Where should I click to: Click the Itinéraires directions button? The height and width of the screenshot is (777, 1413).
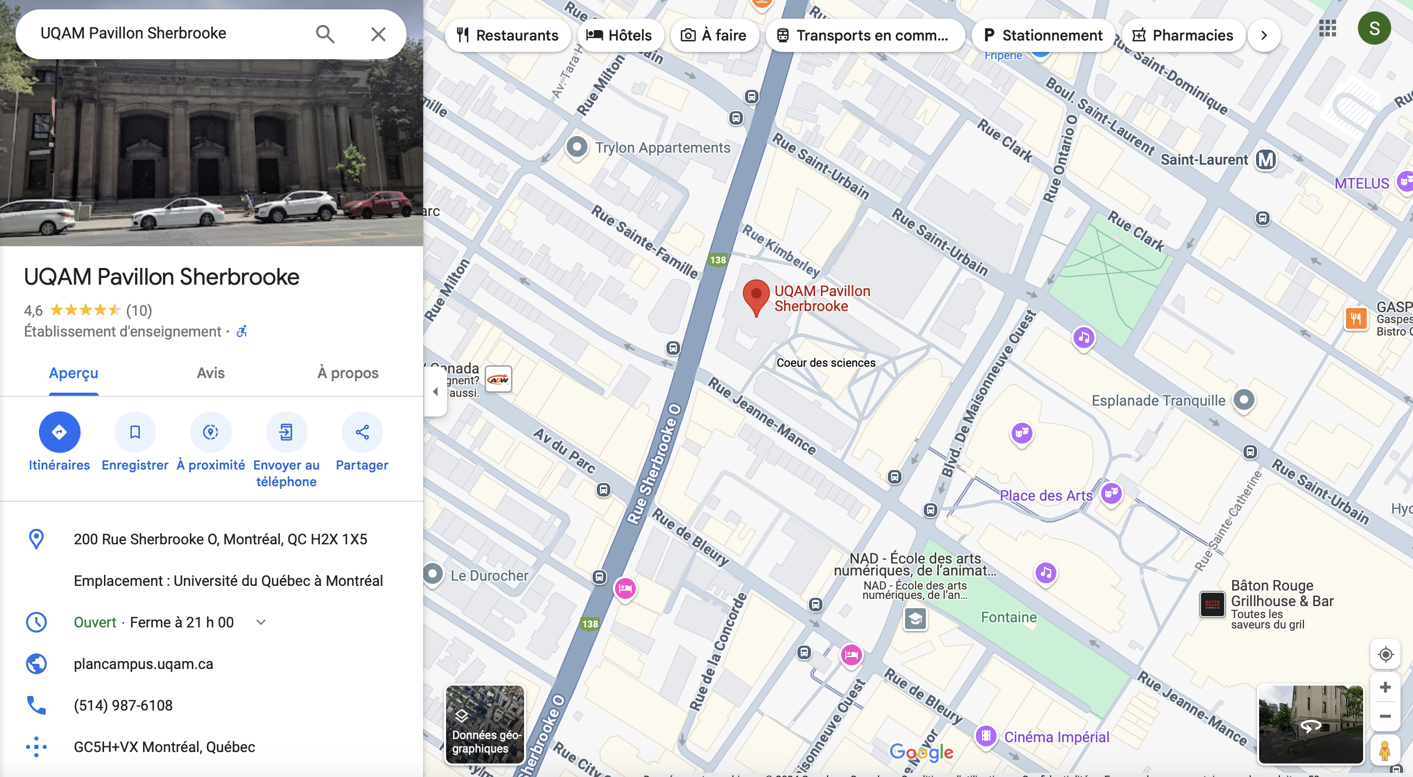coord(59,432)
